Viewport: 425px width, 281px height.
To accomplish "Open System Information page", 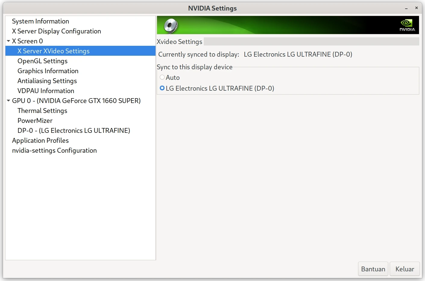I will coord(40,21).
